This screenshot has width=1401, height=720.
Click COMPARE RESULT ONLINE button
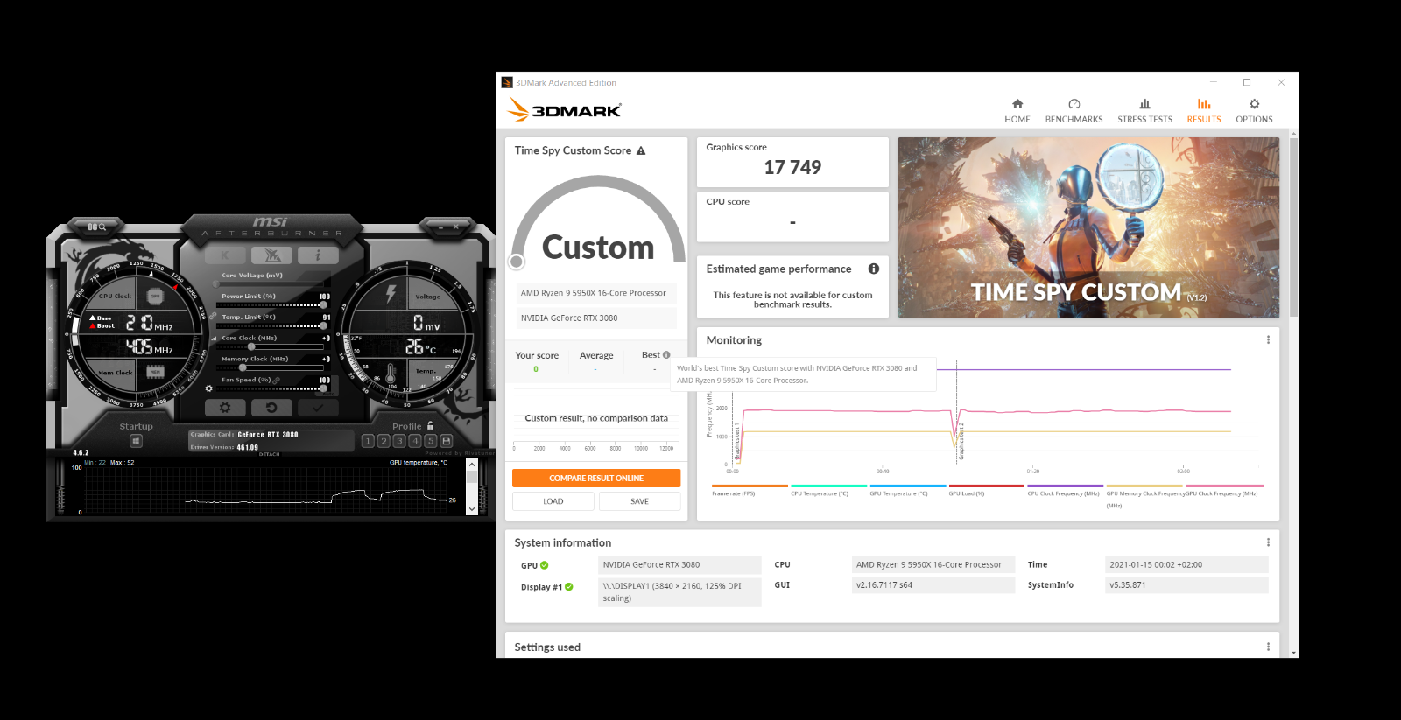(x=596, y=478)
